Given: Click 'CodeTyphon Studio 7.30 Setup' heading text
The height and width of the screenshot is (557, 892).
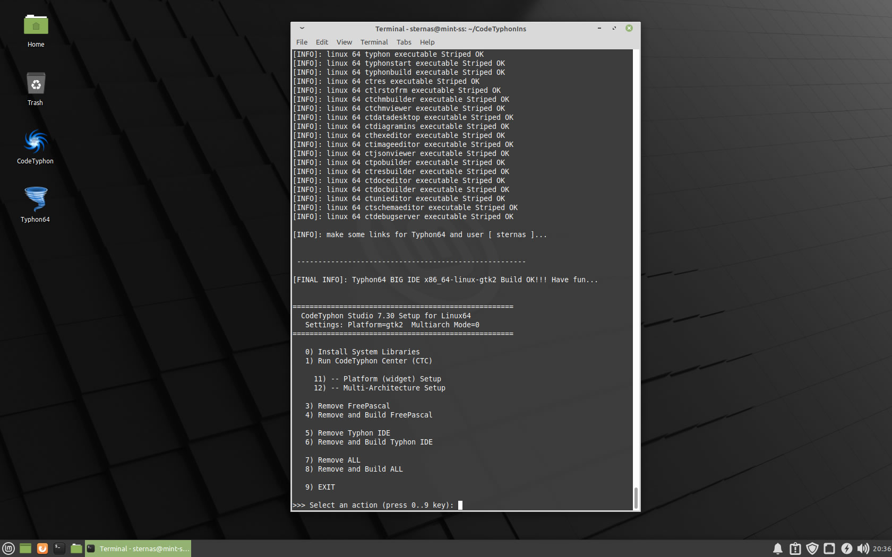Looking at the screenshot, I should [x=385, y=316].
